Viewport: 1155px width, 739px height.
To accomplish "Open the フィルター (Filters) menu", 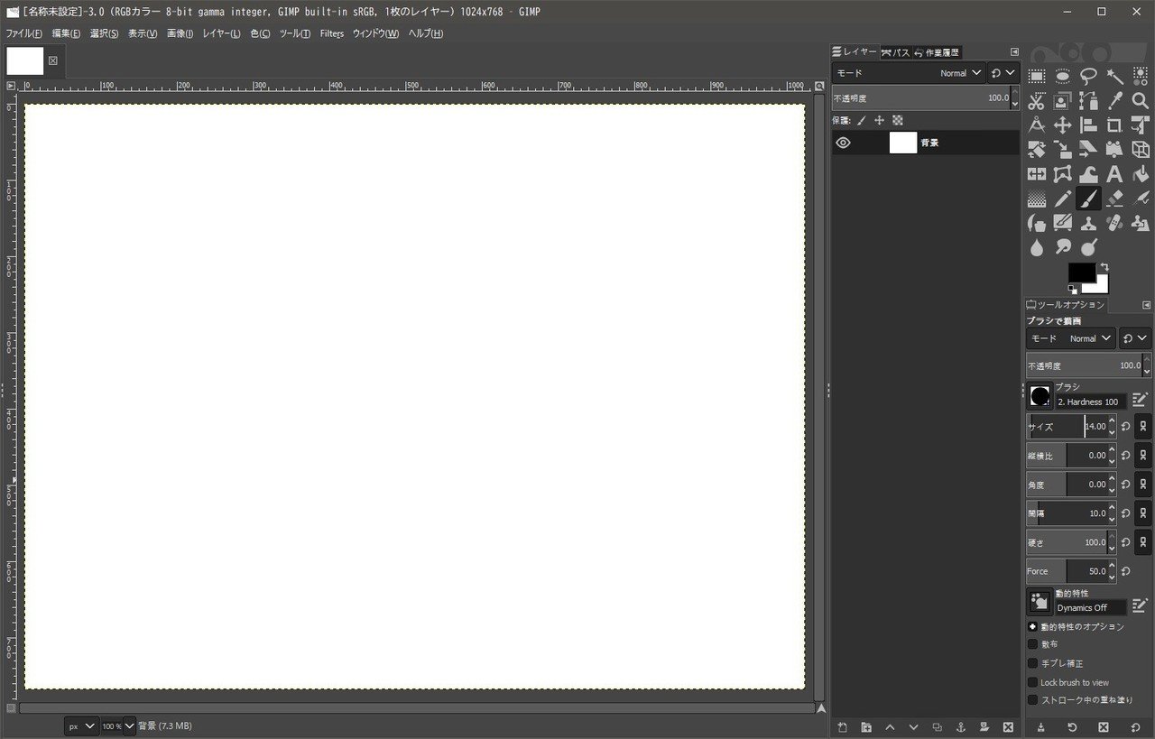I will [332, 33].
